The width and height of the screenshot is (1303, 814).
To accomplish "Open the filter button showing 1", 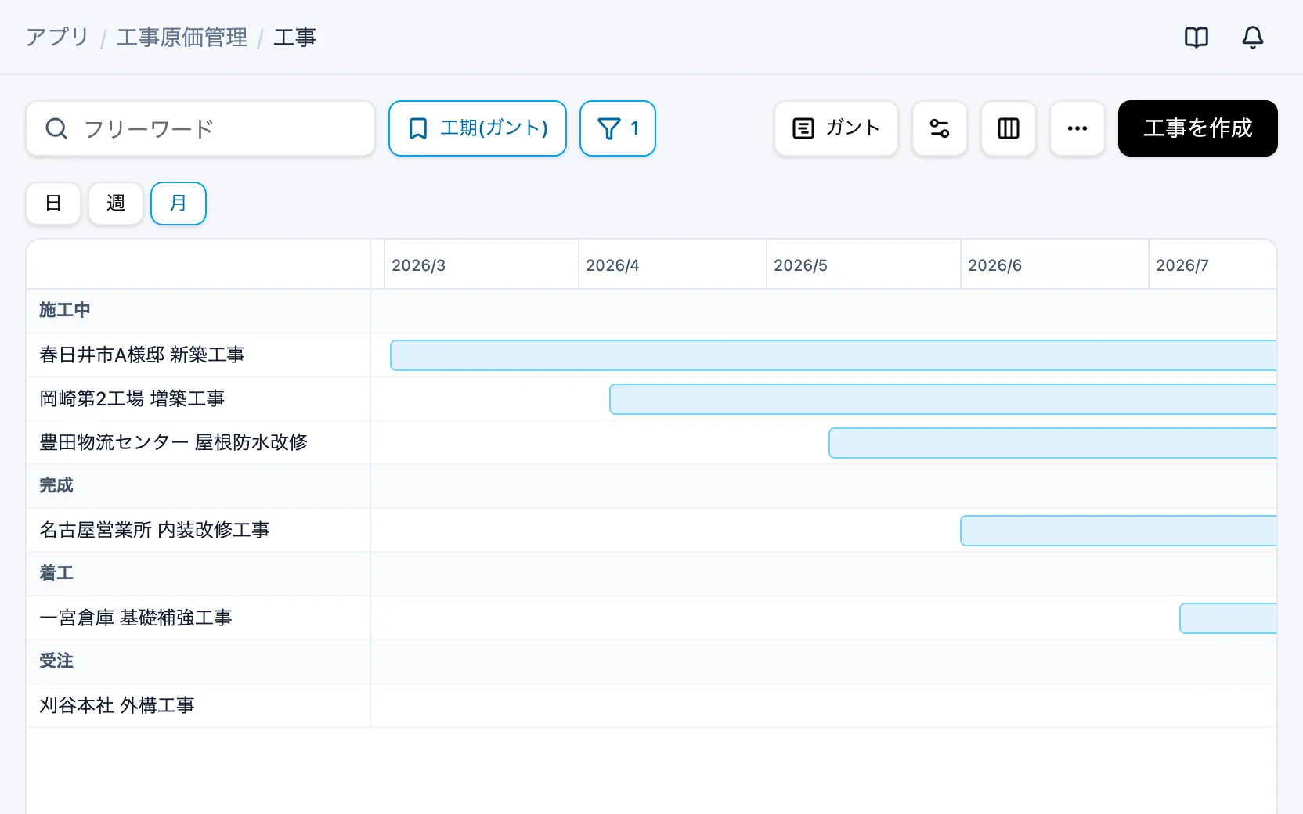I will point(618,128).
